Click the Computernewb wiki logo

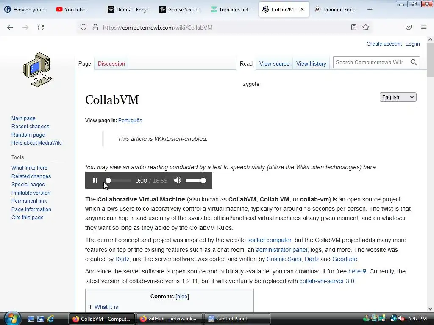click(x=37, y=70)
